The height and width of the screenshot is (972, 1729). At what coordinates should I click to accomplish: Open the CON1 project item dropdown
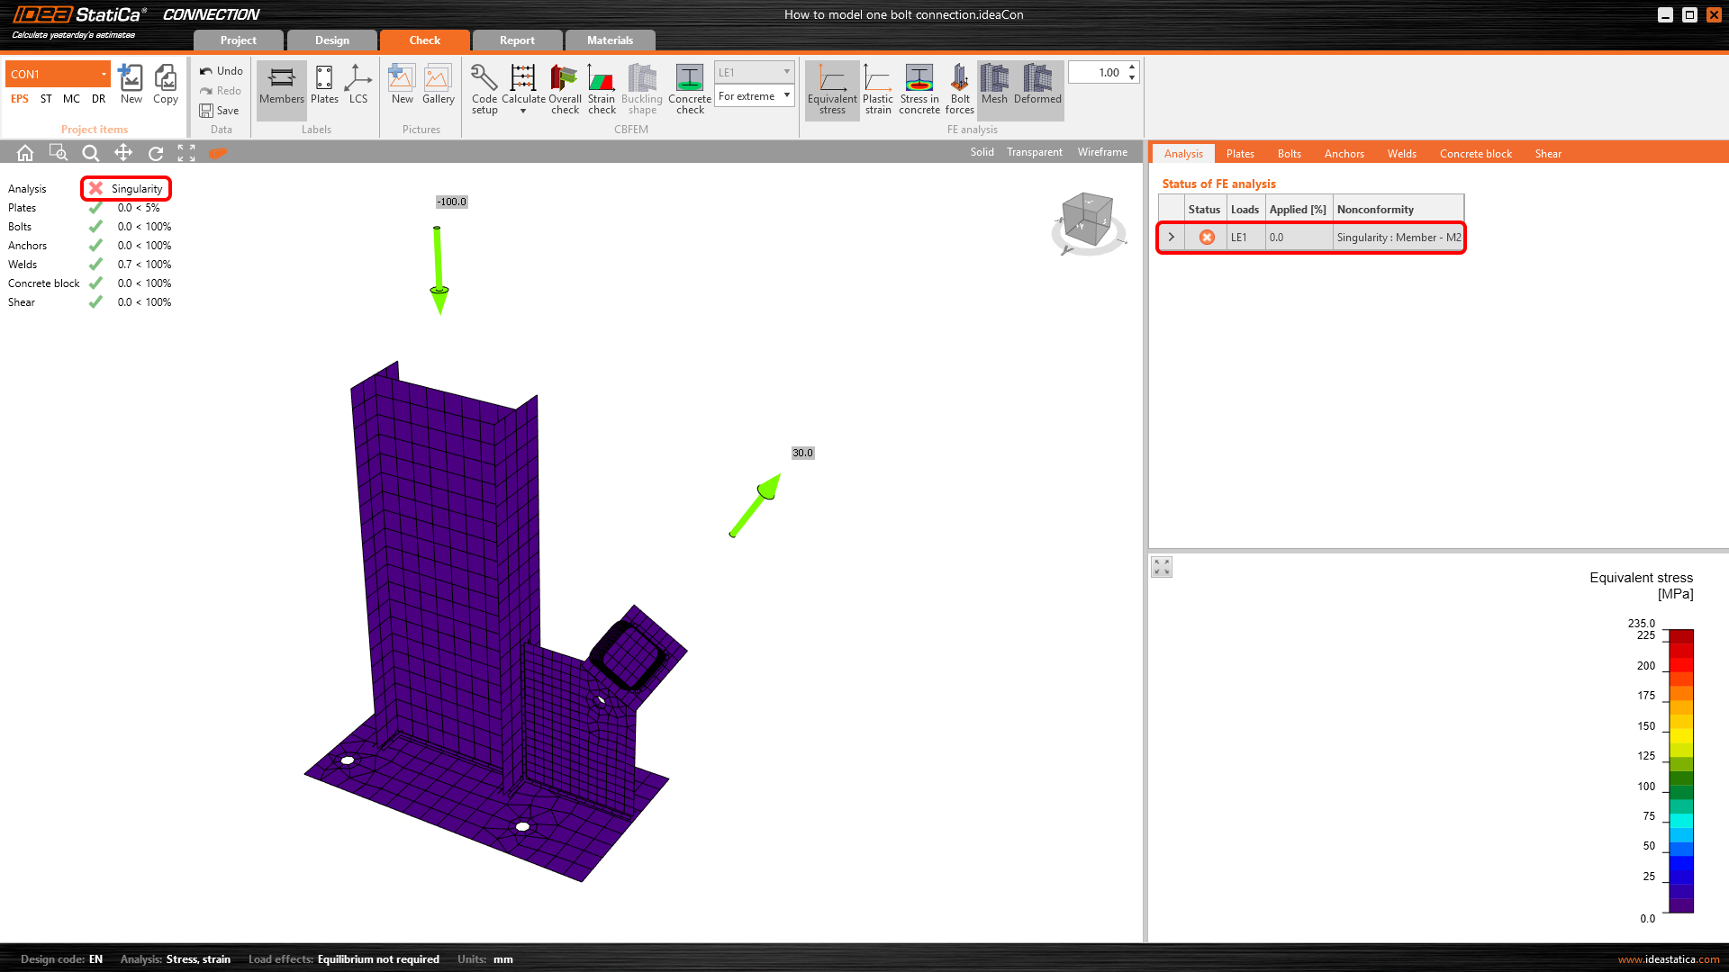(x=104, y=74)
